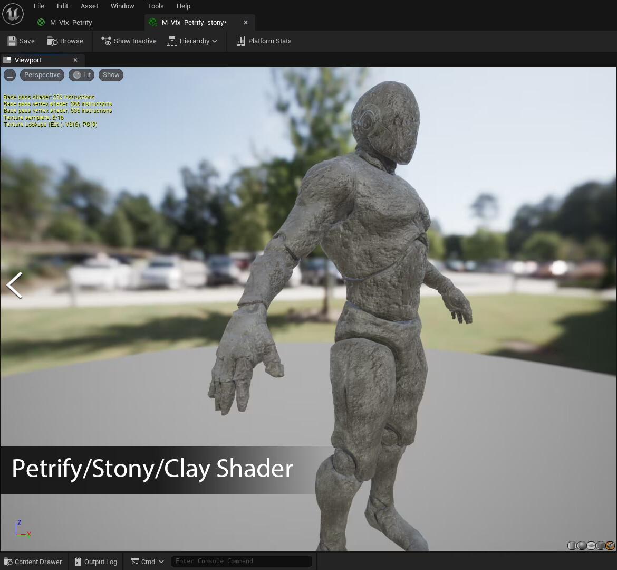
Task: Open the Asset menu
Action: 89,6
